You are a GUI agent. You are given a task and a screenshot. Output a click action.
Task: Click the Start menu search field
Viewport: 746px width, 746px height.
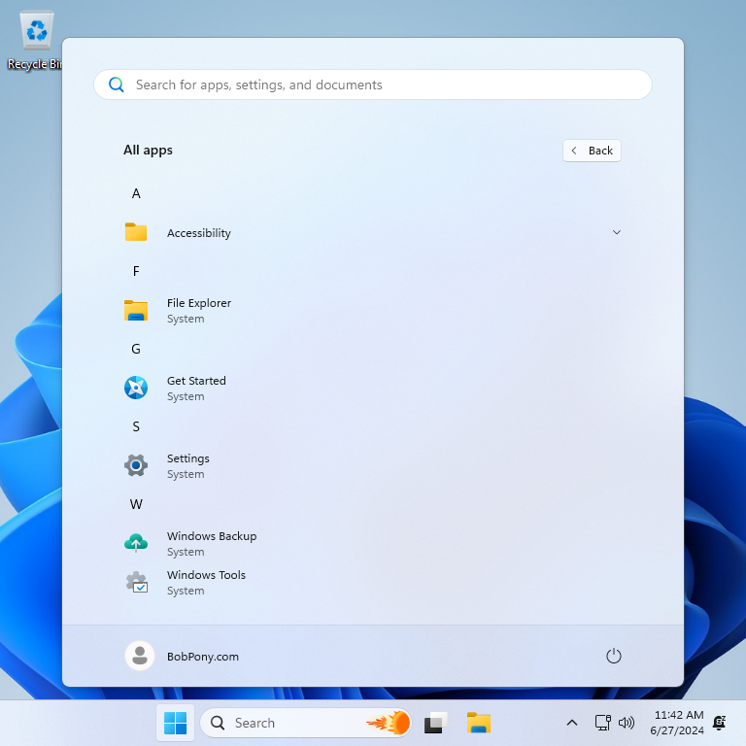pyautogui.click(x=373, y=85)
